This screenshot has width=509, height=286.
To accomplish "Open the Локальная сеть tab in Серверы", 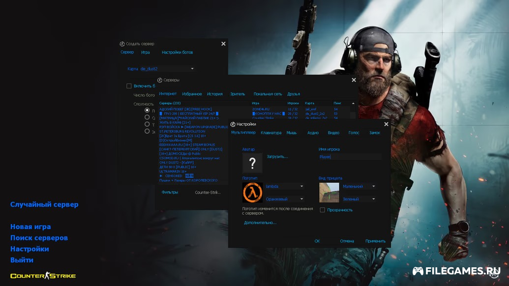I will click(268, 94).
